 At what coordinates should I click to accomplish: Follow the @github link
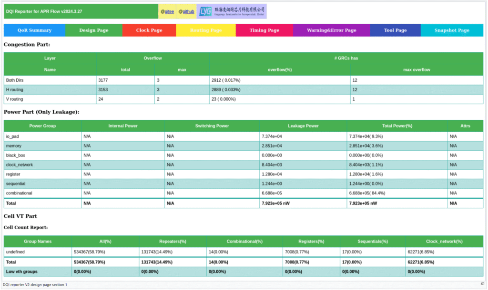coord(186,11)
